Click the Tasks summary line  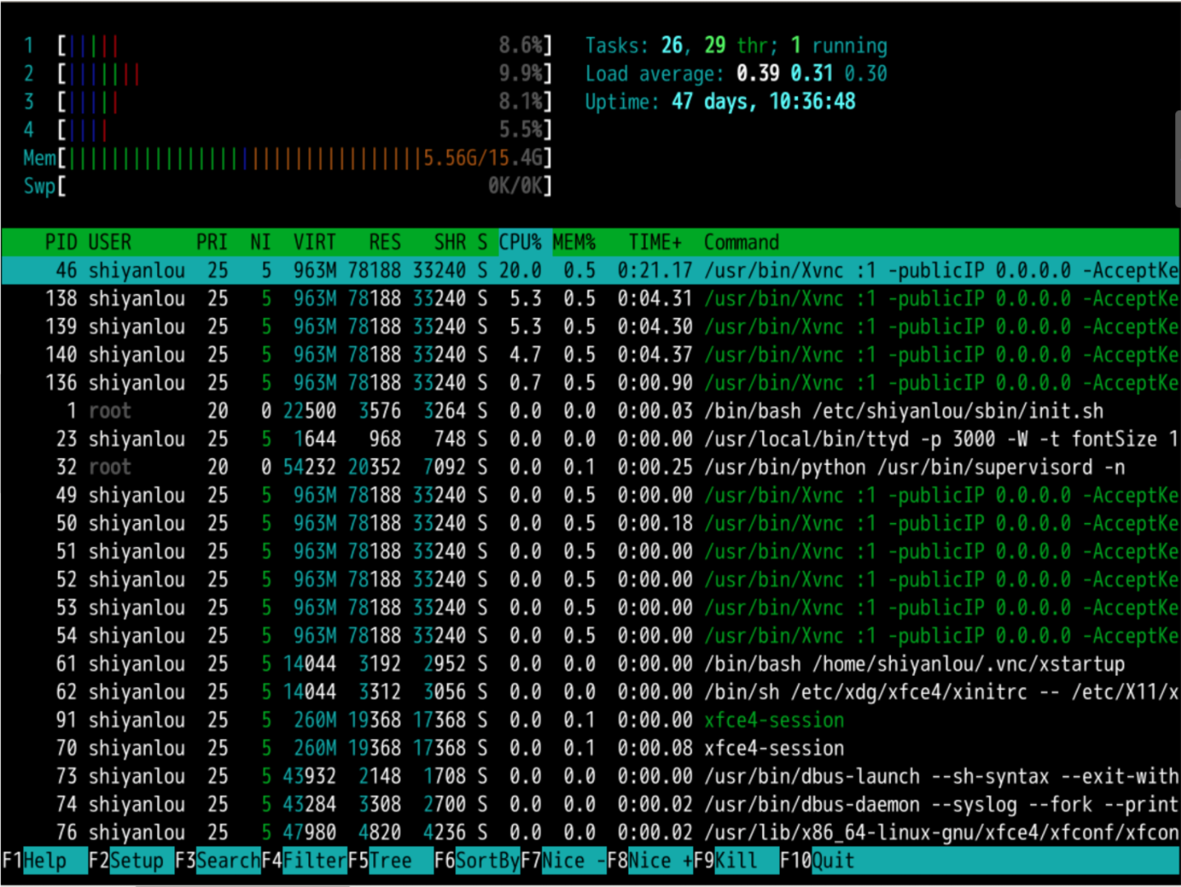click(736, 45)
